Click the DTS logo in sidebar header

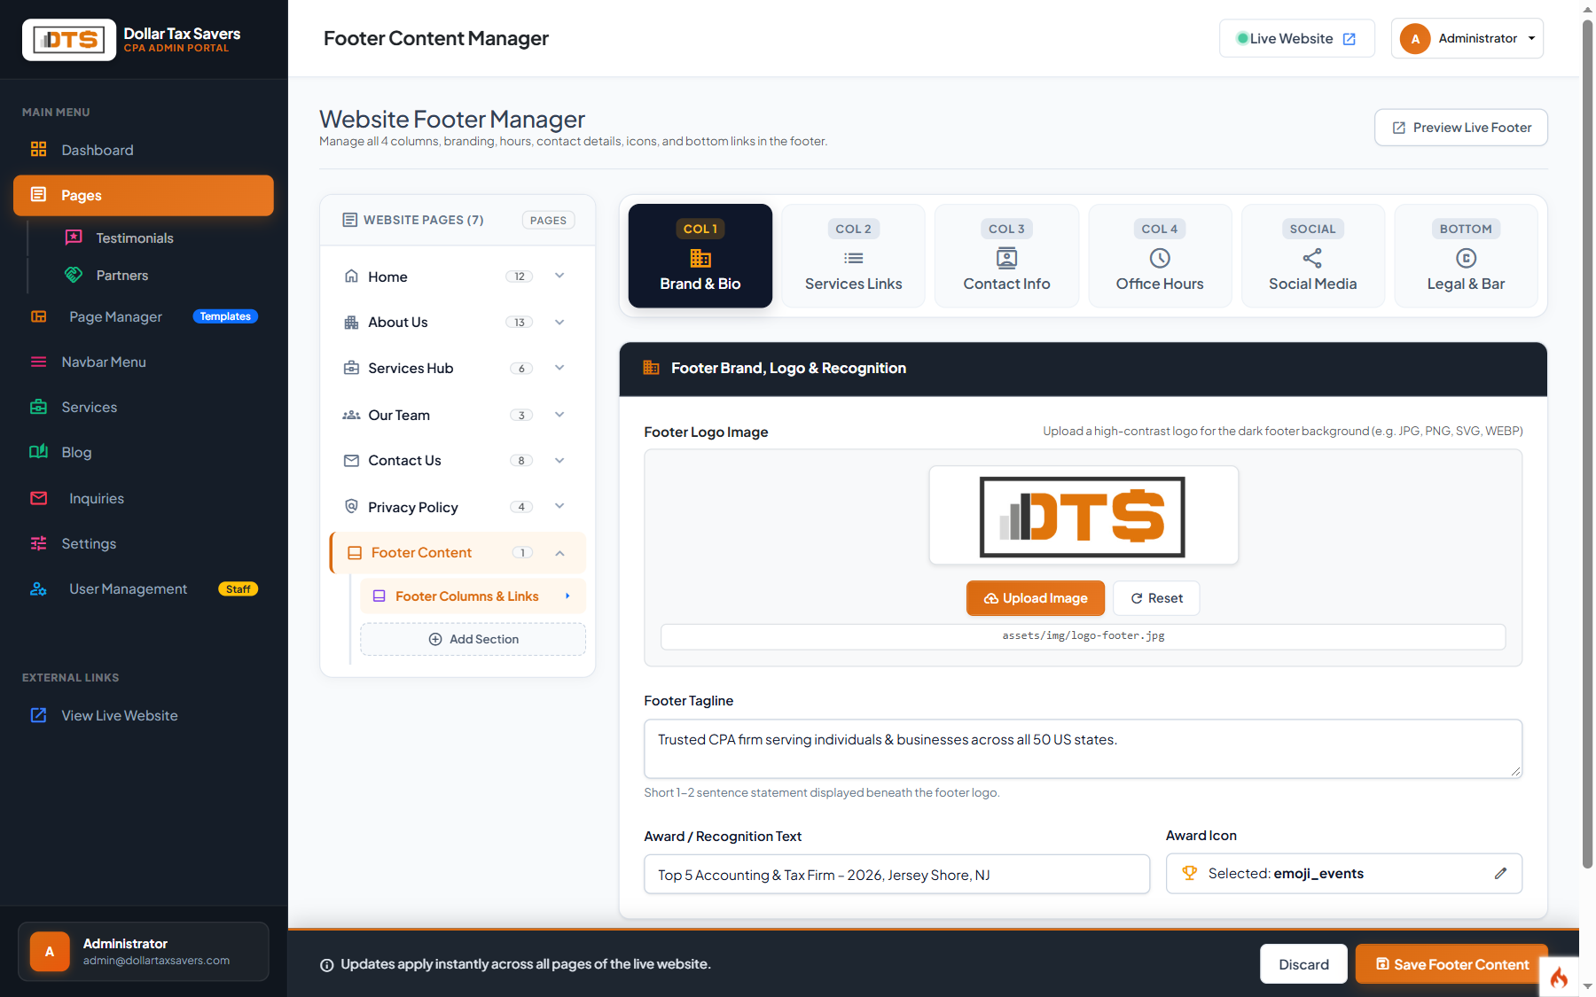click(x=69, y=40)
